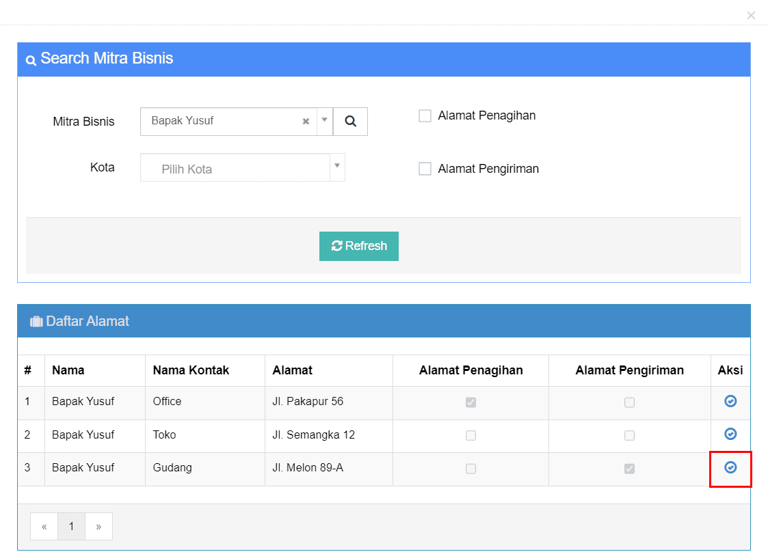768x552 pixels.
Task: Toggle Alamat Penagihan checkbox in Toko row
Action: [471, 436]
